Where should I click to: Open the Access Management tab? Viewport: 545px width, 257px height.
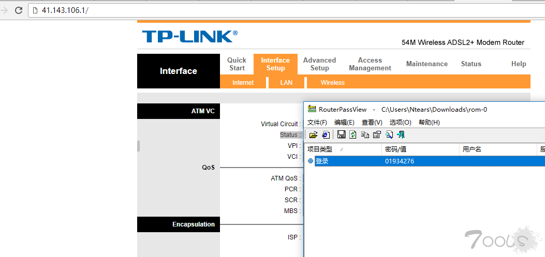point(370,64)
